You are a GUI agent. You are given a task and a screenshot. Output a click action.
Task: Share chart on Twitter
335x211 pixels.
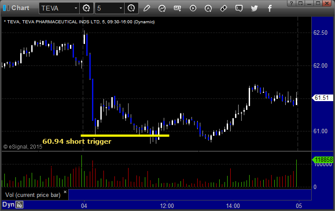pyautogui.click(x=254, y=8)
